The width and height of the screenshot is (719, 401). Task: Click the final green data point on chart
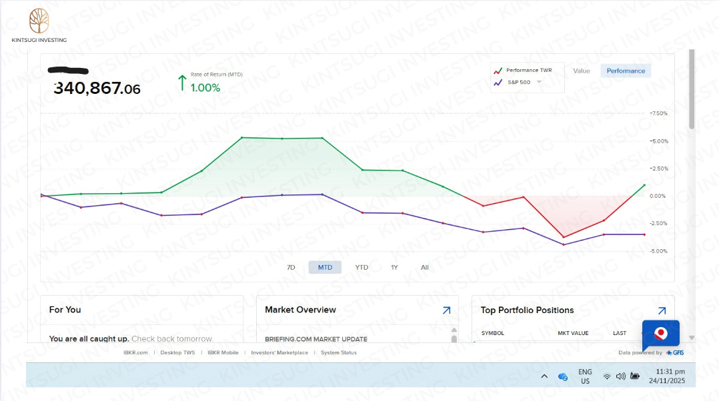point(644,185)
